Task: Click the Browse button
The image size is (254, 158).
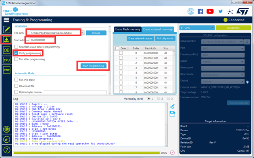Action: point(96,33)
